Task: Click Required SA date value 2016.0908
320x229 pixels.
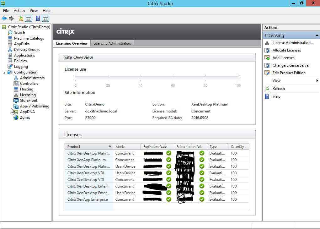Action: click(200, 118)
